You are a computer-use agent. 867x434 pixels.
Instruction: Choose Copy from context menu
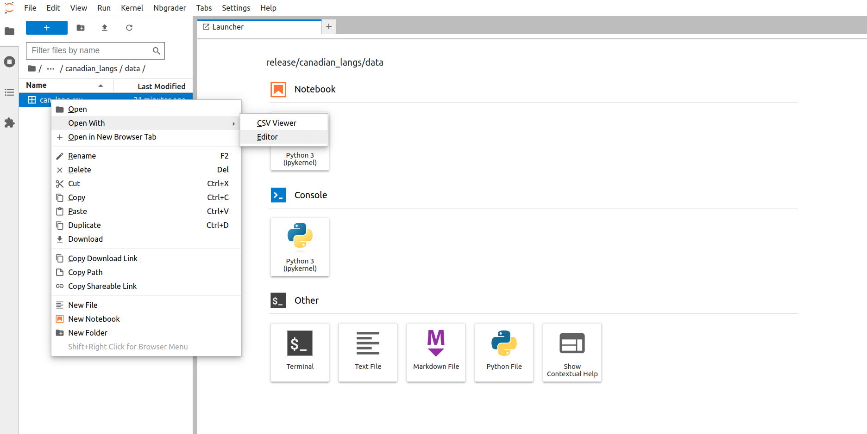click(146, 197)
